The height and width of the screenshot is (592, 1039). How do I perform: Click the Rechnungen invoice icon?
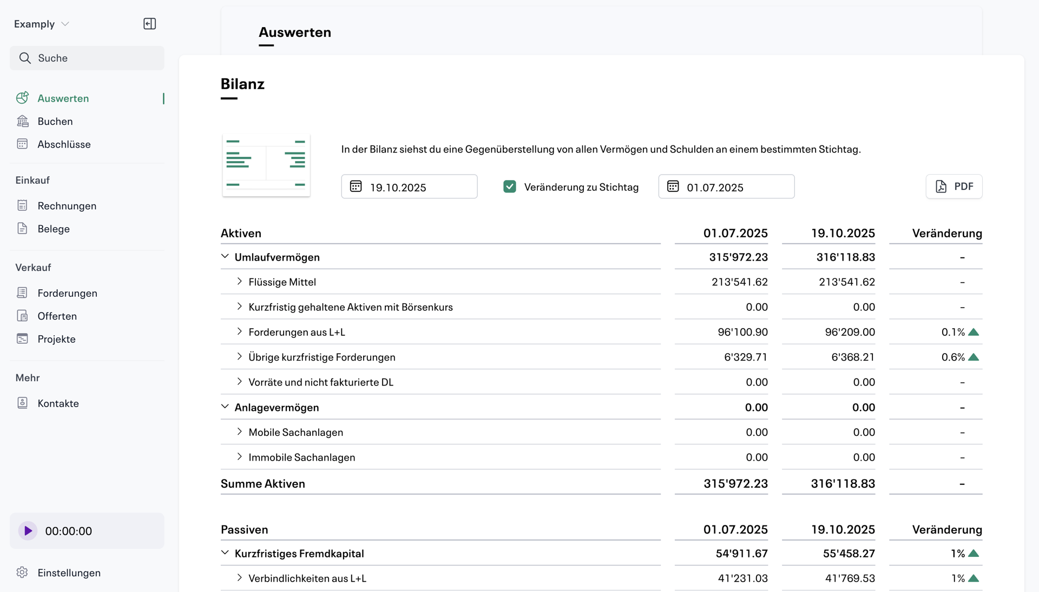tap(22, 205)
